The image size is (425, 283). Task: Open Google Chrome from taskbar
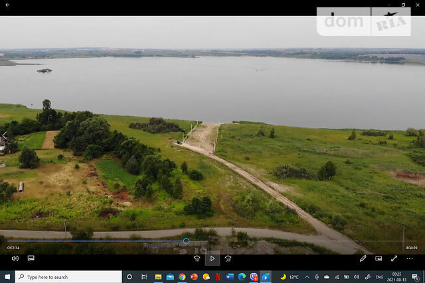(182, 276)
